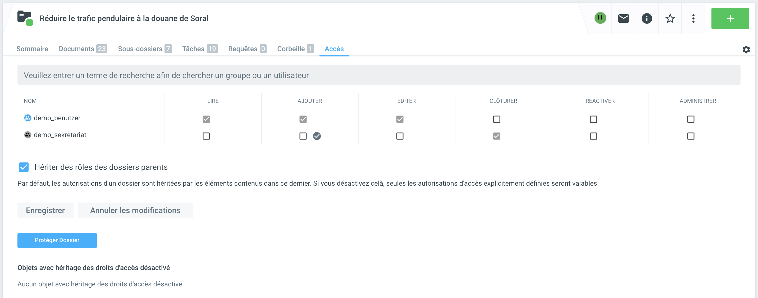This screenshot has width=758, height=298.
Task: Open the gear settings icon
Action: click(746, 49)
